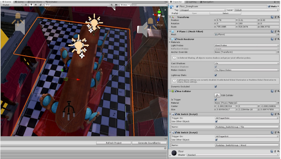
Task: Open Light Probes Blend Probes dropdown
Action: tap(247, 46)
